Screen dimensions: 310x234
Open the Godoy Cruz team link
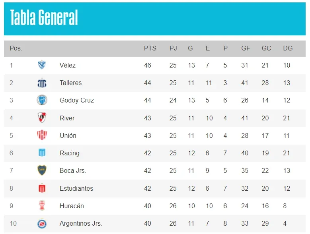click(77, 100)
